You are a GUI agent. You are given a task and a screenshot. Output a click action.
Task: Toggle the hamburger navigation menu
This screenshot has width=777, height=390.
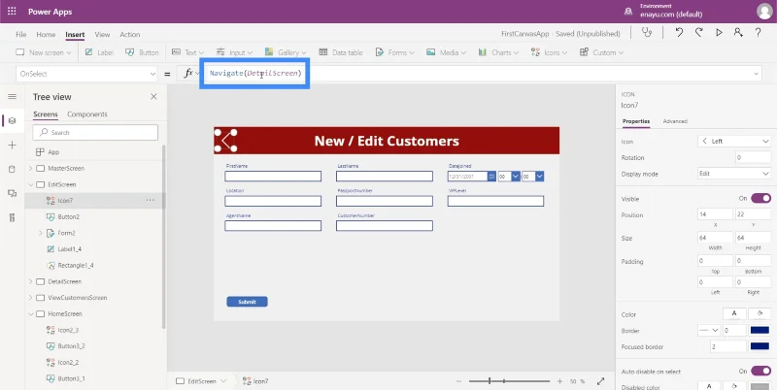pos(12,96)
